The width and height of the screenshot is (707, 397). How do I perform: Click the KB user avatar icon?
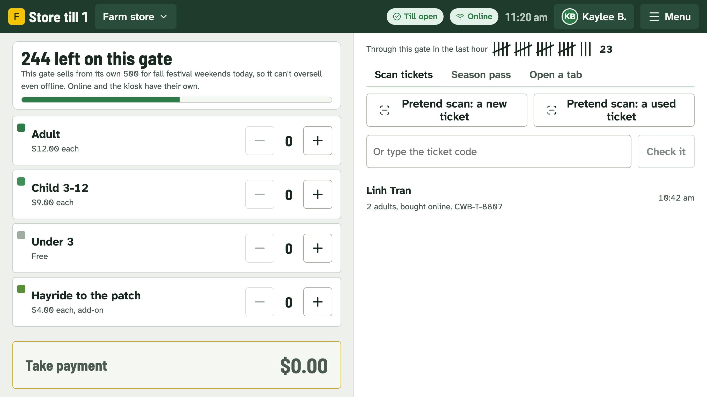(x=570, y=17)
